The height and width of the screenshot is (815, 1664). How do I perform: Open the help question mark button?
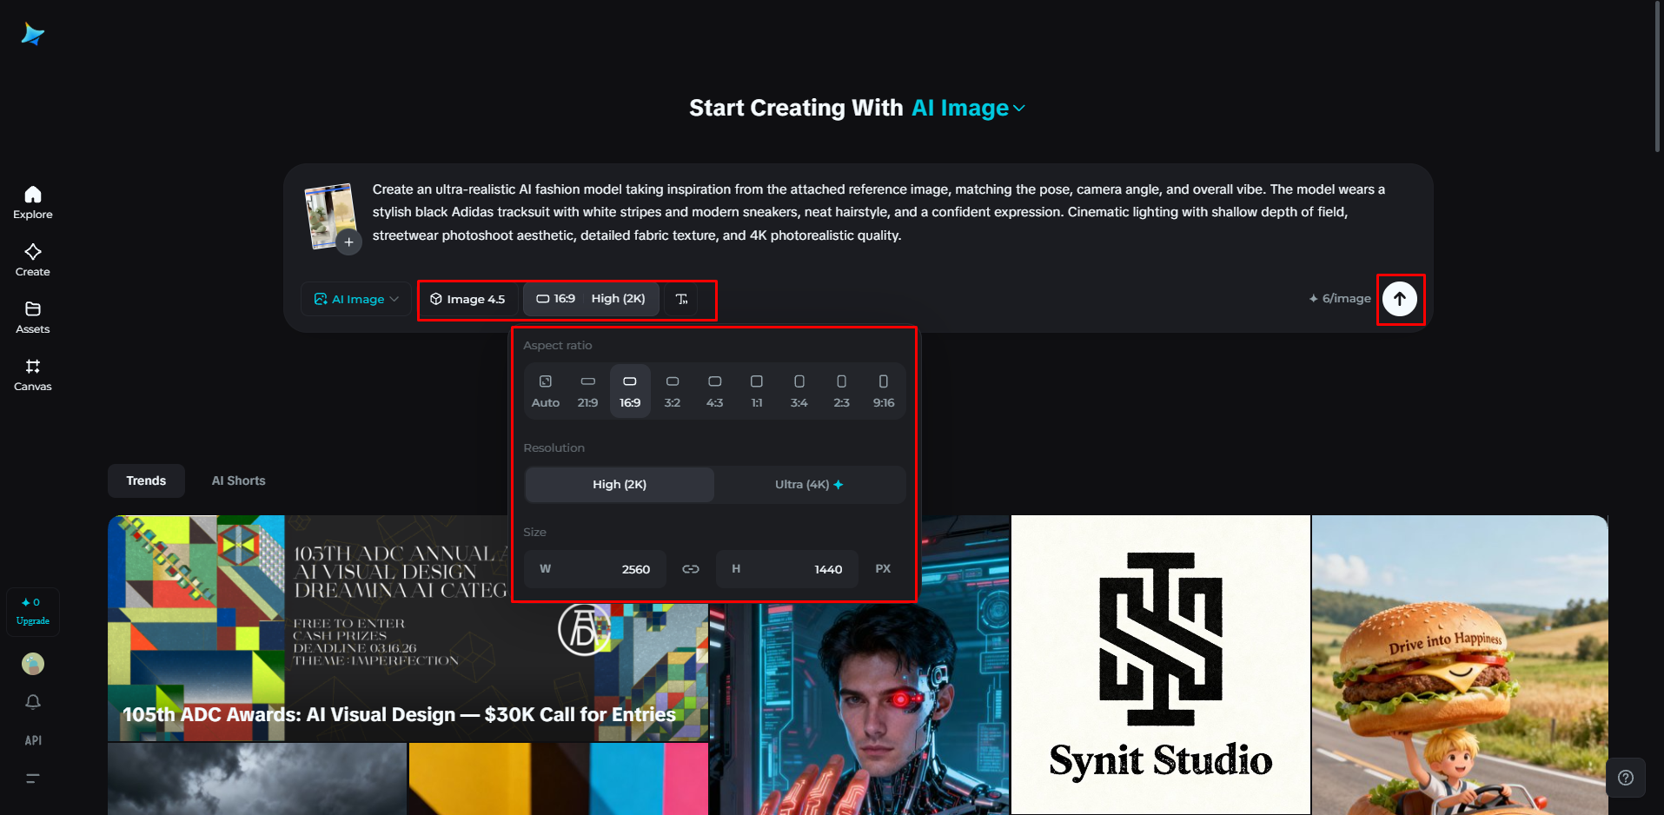pos(1626,778)
